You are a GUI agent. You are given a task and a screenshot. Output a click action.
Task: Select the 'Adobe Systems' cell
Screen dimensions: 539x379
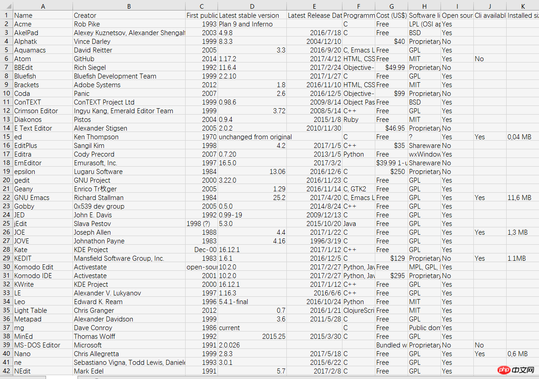pos(129,84)
